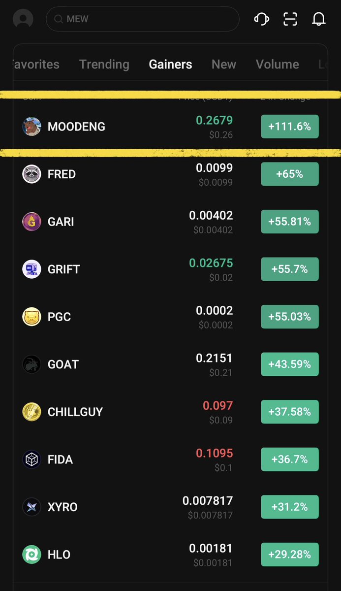Open notifications bell icon
The height and width of the screenshot is (591, 341).
pyautogui.click(x=319, y=19)
